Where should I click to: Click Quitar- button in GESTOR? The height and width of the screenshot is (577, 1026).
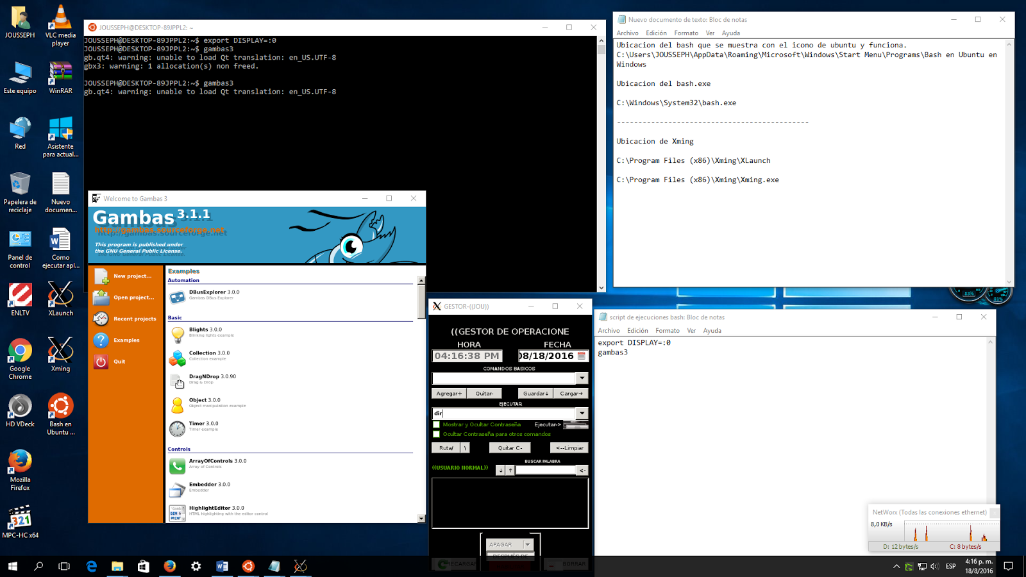coord(485,394)
